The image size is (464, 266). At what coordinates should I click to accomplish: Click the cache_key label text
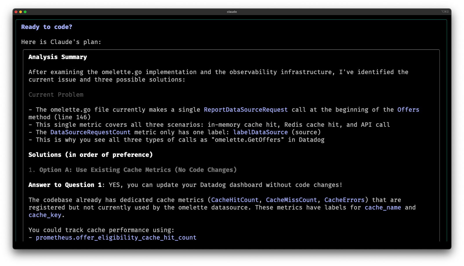pyautogui.click(x=45, y=215)
